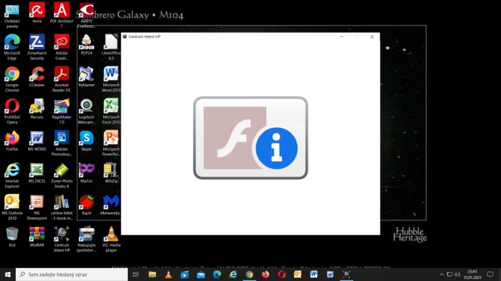This screenshot has width=501, height=281.
Task: Open the Windows Start menu
Action: tap(8, 274)
